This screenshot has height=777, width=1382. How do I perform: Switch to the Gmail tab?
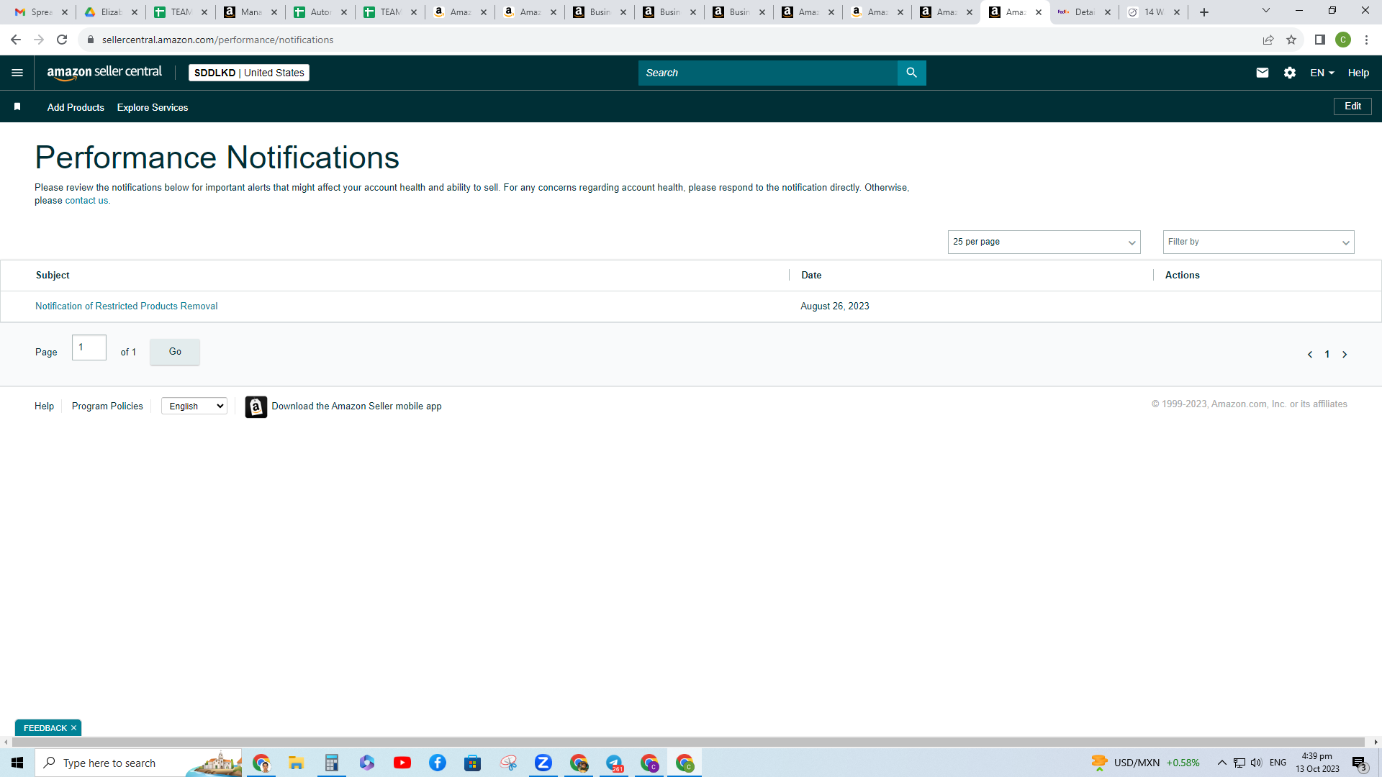(41, 12)
